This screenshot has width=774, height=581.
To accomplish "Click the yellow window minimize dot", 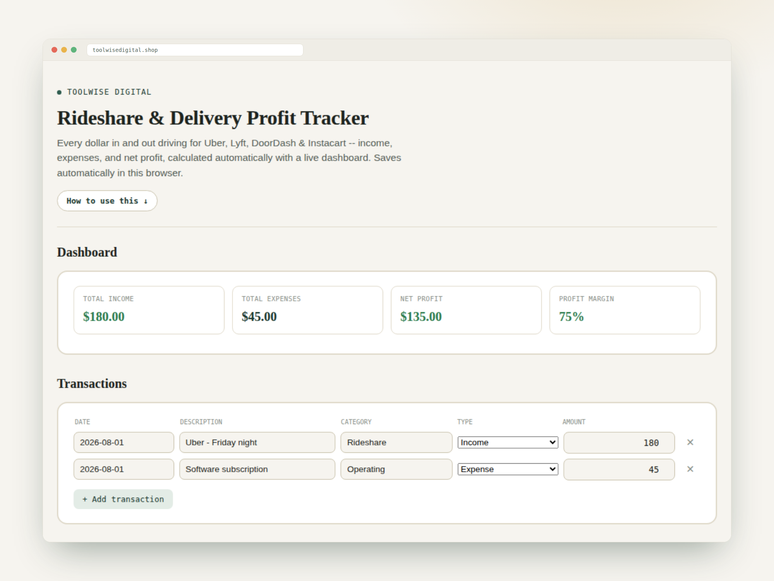I will pos(64,50).
